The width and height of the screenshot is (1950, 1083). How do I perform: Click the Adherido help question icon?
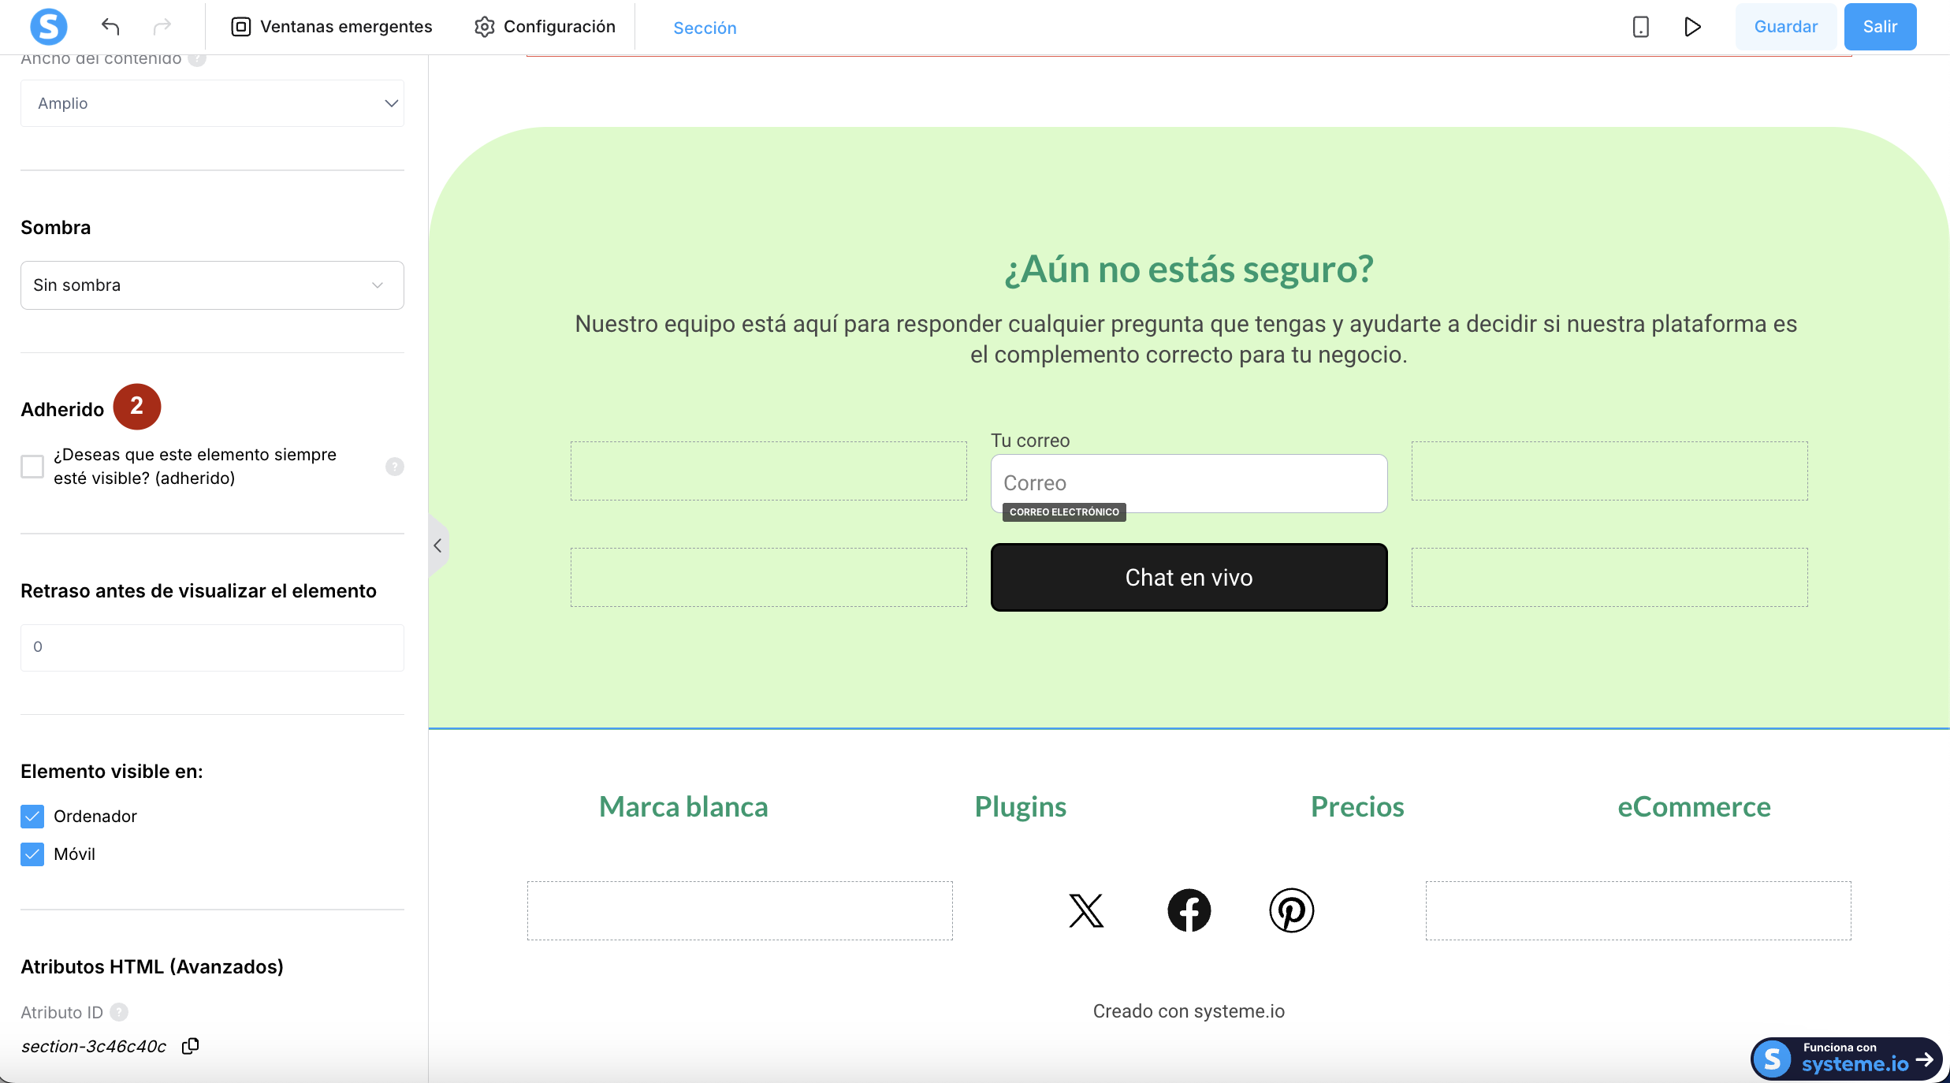(x=395, y=467)
